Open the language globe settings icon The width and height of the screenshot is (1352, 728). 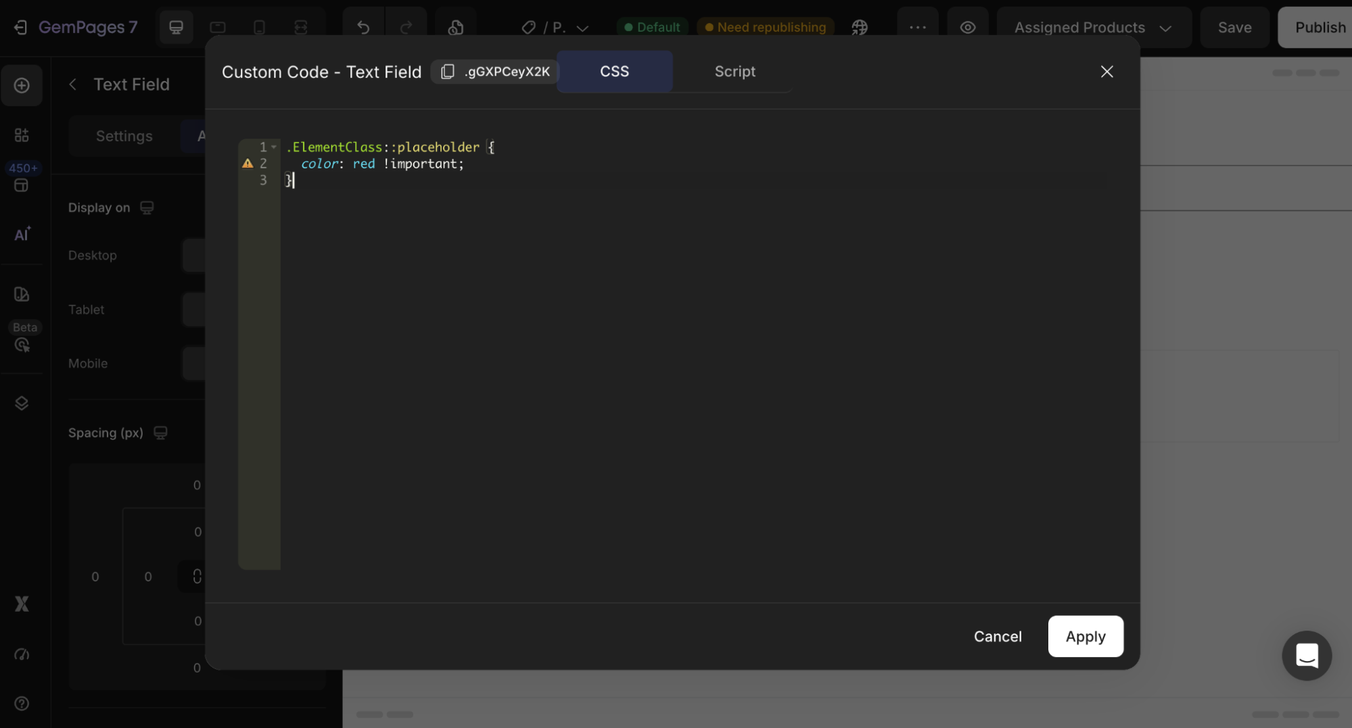point(859,27)
